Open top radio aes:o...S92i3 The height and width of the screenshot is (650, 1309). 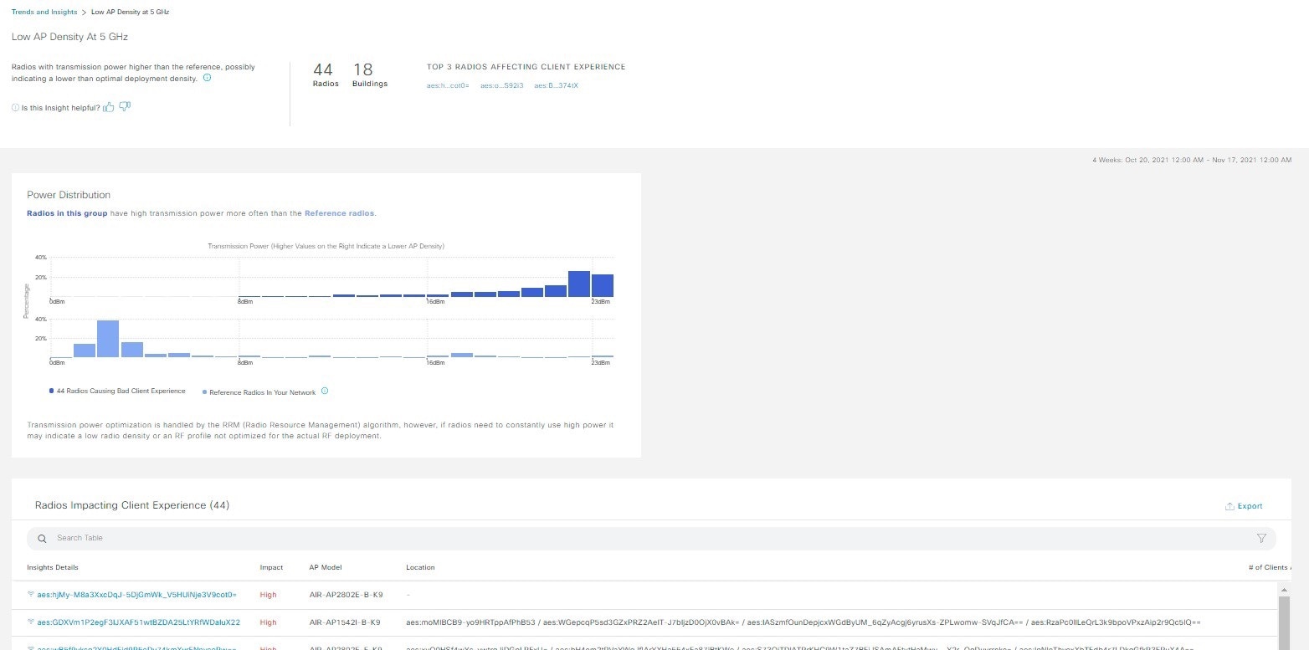coord(501,85)
